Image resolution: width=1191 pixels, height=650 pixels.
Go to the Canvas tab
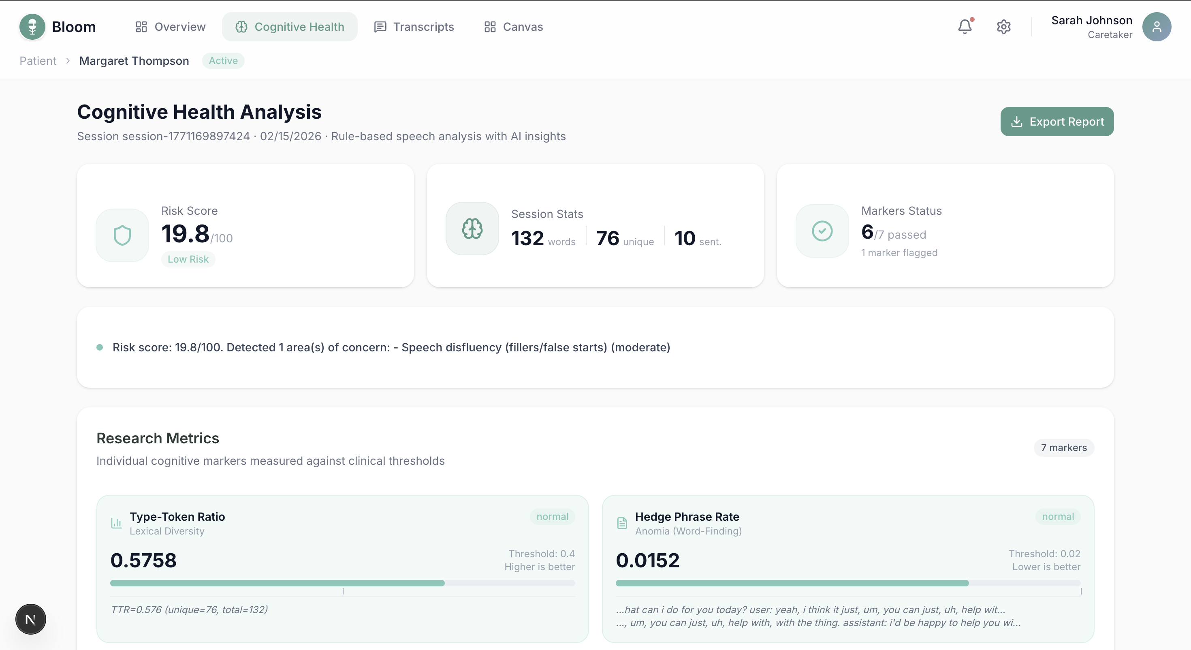[x=513, y=27]
